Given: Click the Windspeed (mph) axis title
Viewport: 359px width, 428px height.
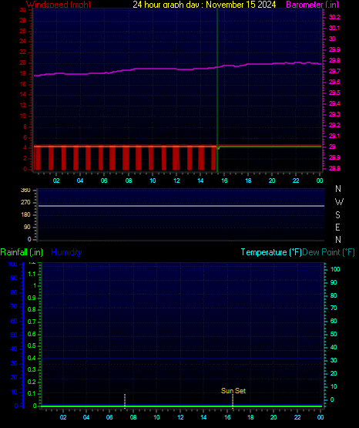Looking at the screenshot, I should (x=59, y=5).
